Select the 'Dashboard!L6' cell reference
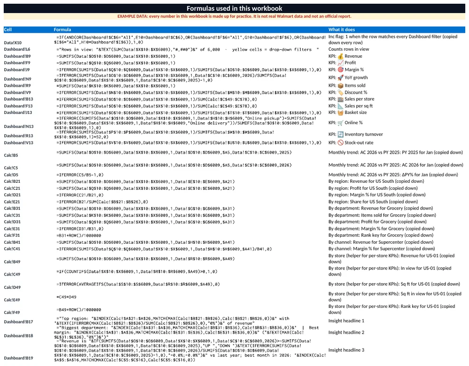This screenshot has height=366, width=469. click(17, 49)
